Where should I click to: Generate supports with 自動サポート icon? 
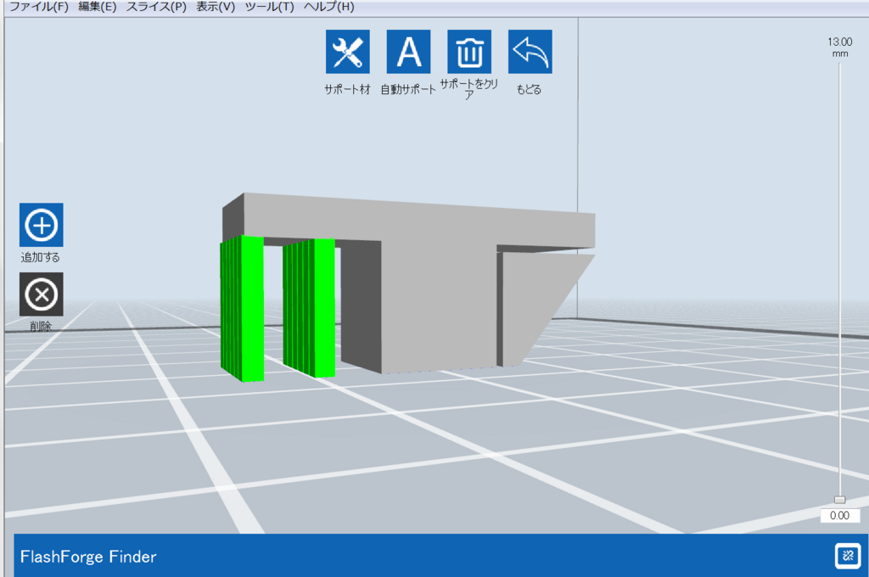408,52
